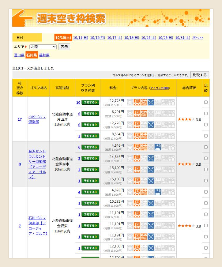Screen dimensions: 222x267
Task: Click total slots number 9
Action: click(x=20, y=164)
